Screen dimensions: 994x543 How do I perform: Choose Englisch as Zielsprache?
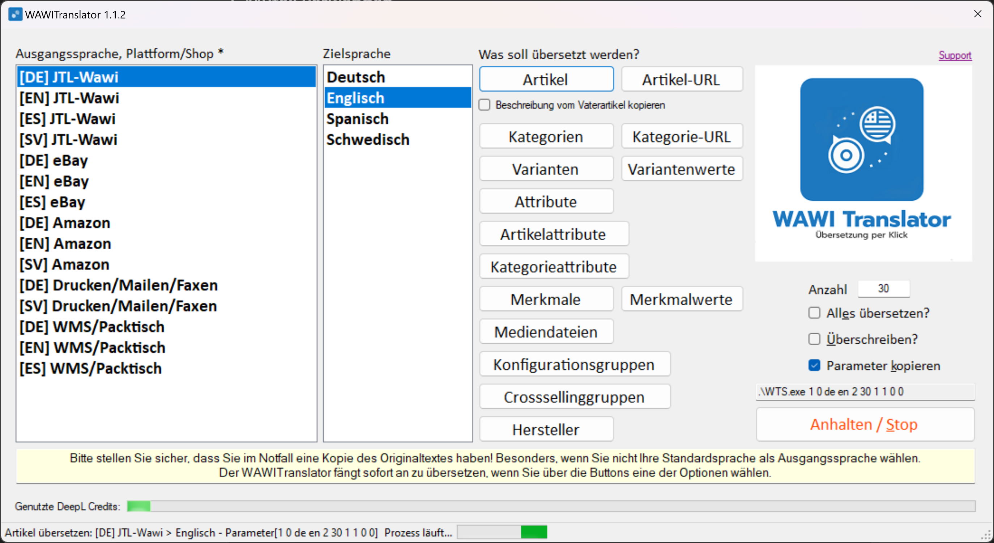pos(398,98)
